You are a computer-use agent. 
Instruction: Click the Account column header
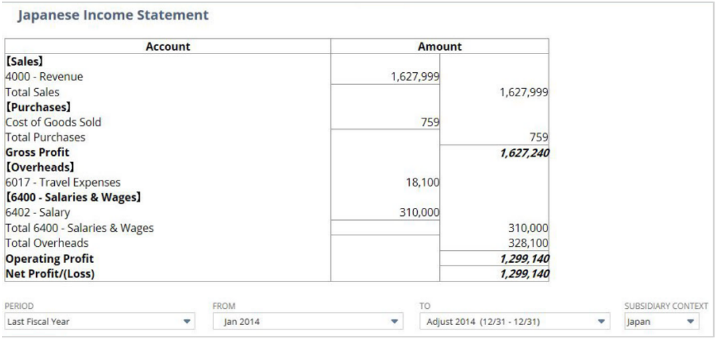point(168,47)
